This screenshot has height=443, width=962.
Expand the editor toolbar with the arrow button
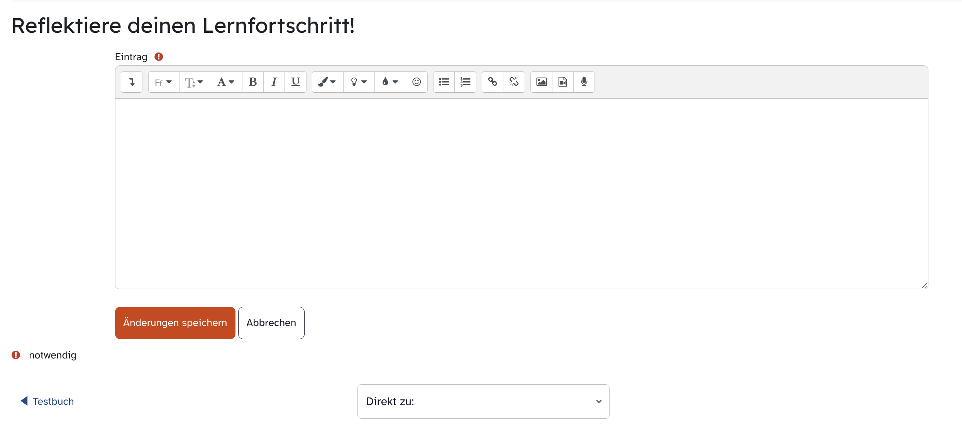[x=132, y=82]
